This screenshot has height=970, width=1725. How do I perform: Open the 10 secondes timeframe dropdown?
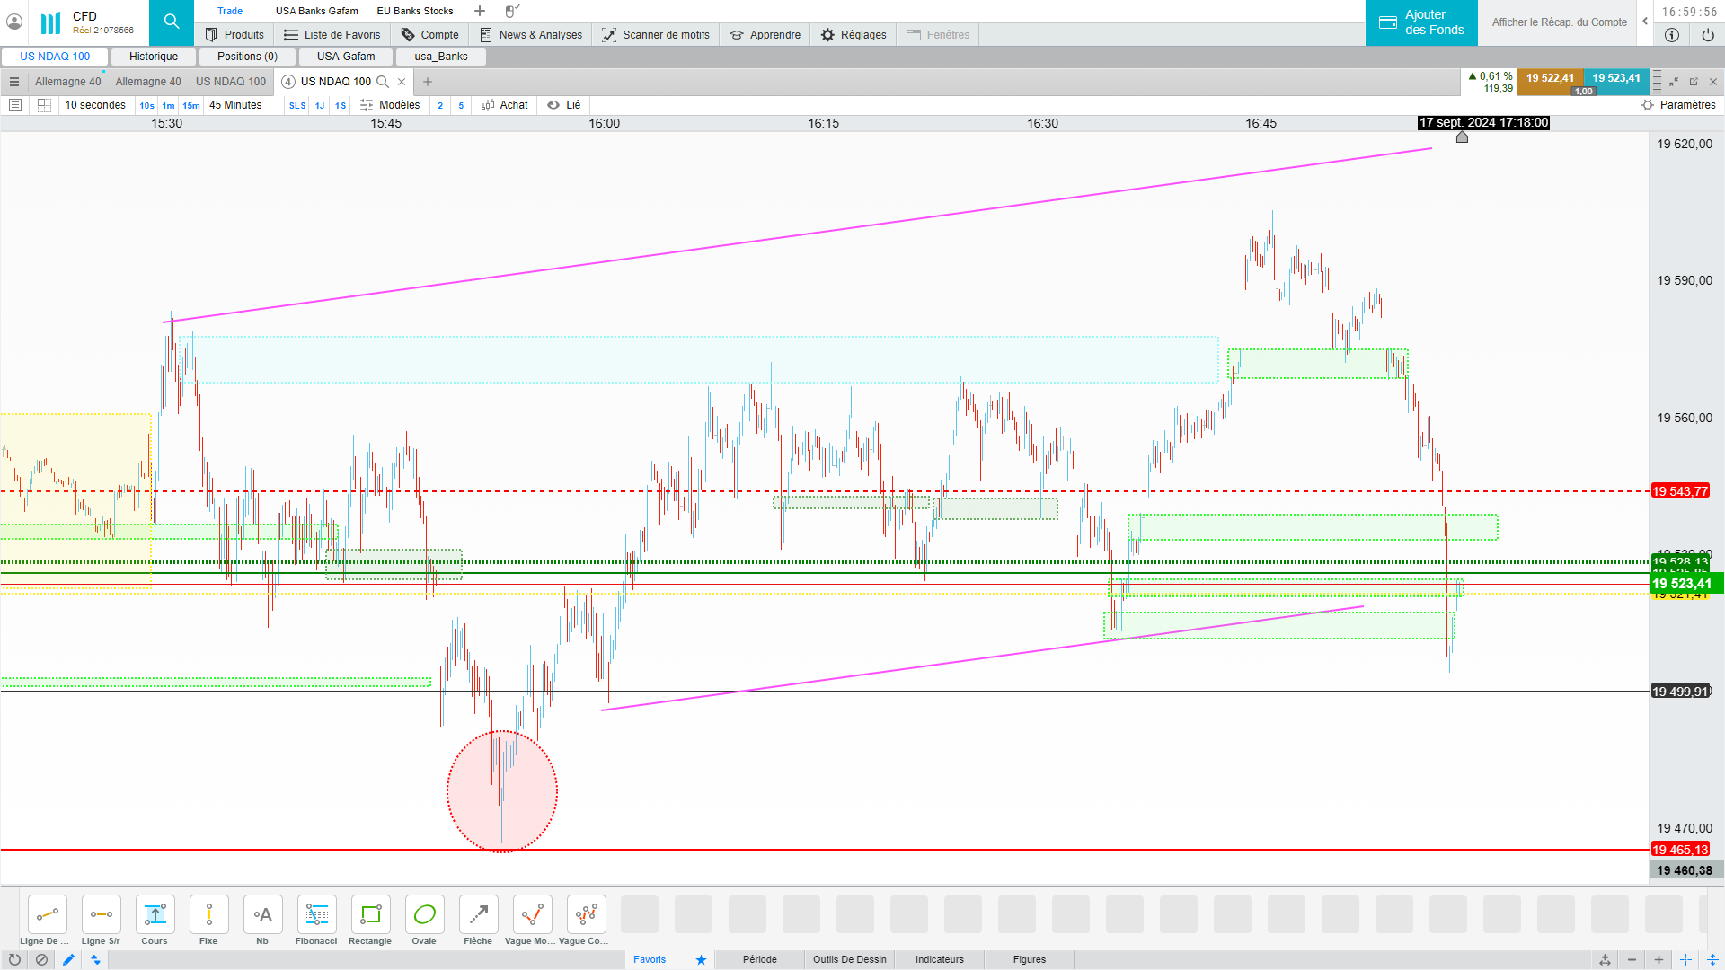(x=95, y=105)
